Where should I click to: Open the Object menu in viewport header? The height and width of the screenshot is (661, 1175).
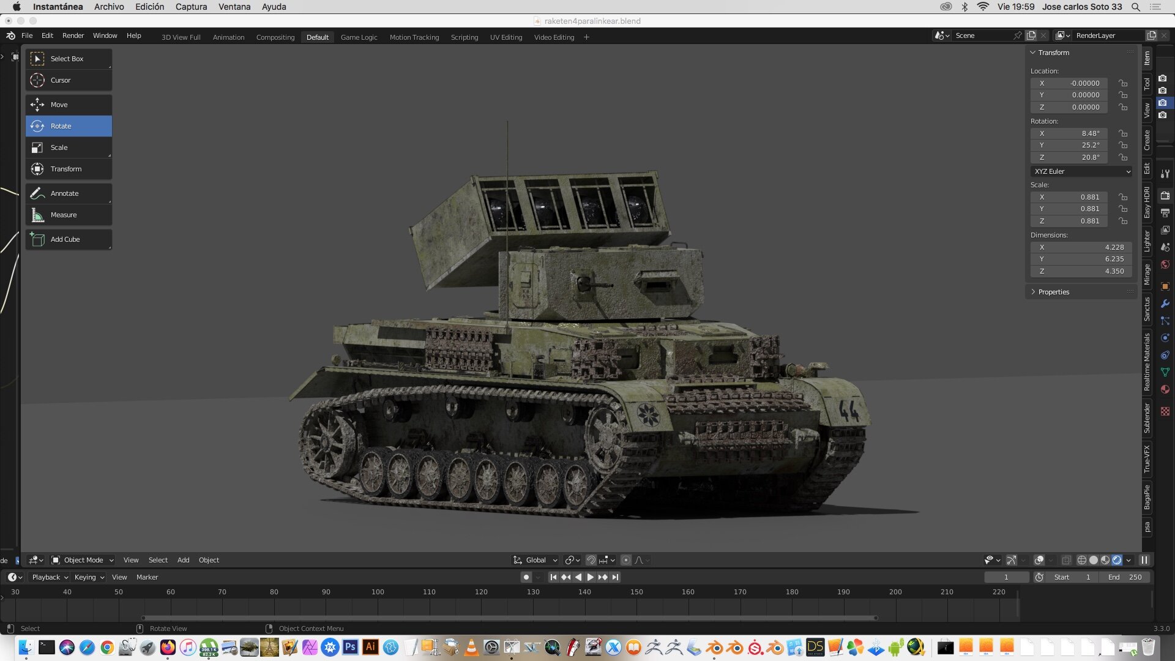209,560
